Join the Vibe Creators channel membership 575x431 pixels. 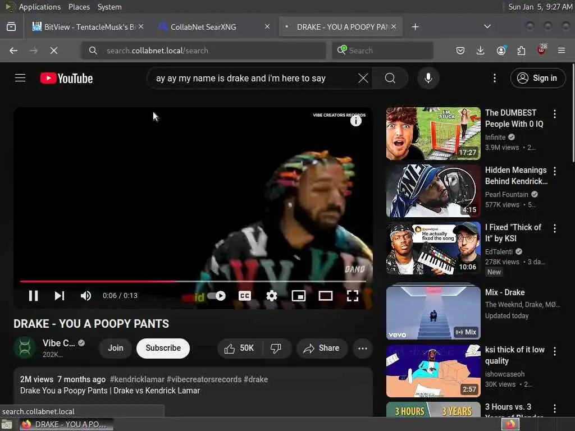tap(116, 348)
